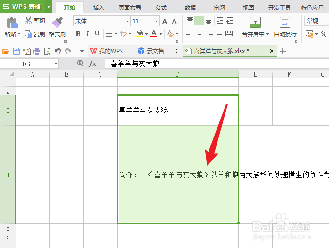This screenshot has height=248, width=329.
Task: Print the document icon
Action: pos(37,51)
